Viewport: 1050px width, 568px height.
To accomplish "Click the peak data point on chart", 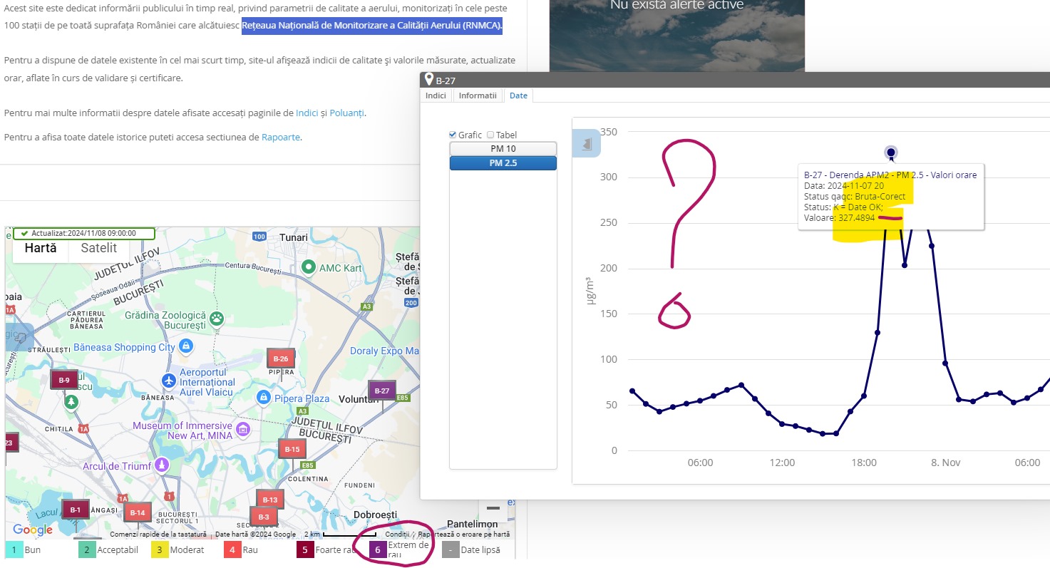I will [890, 152].
